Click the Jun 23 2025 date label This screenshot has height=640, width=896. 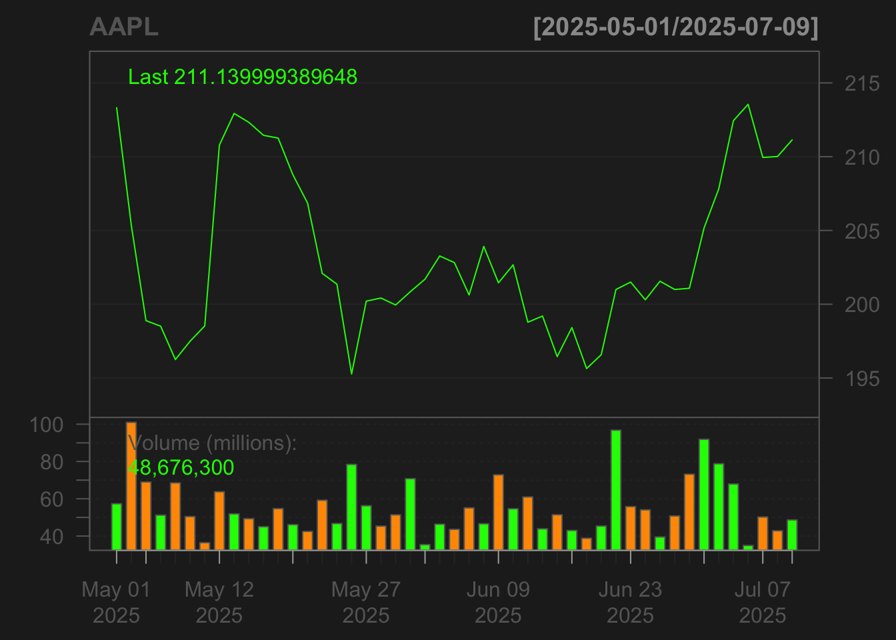tap(630, 602)
